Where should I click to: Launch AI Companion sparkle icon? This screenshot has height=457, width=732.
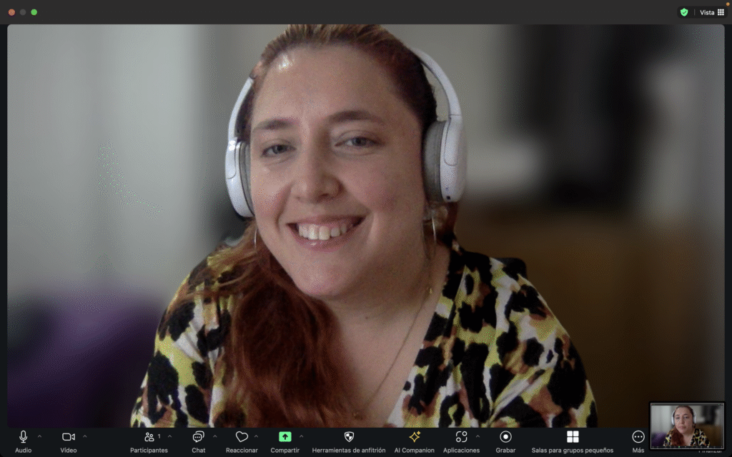click(x=414, y=436)
